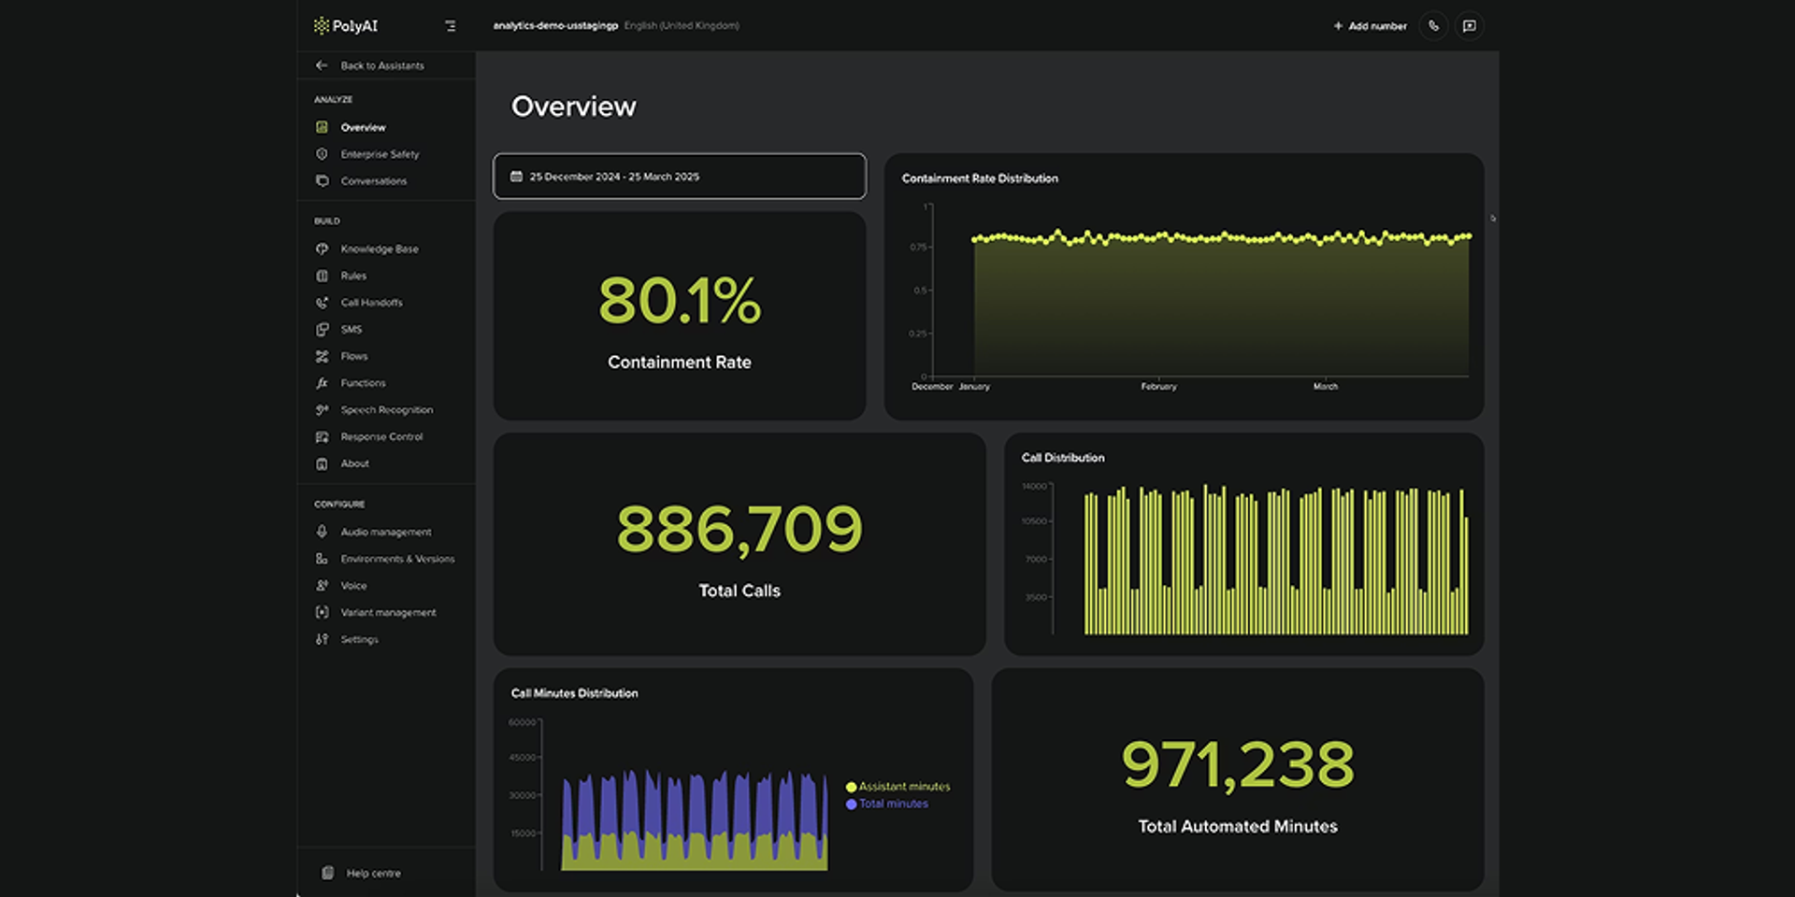This screenshot has width=1795, height=897.
Task: Click the Help centre icon
Action: [328, 873]
